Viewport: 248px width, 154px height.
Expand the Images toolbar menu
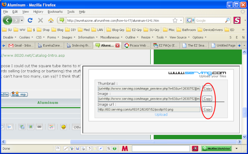click(x=69, y=37)
